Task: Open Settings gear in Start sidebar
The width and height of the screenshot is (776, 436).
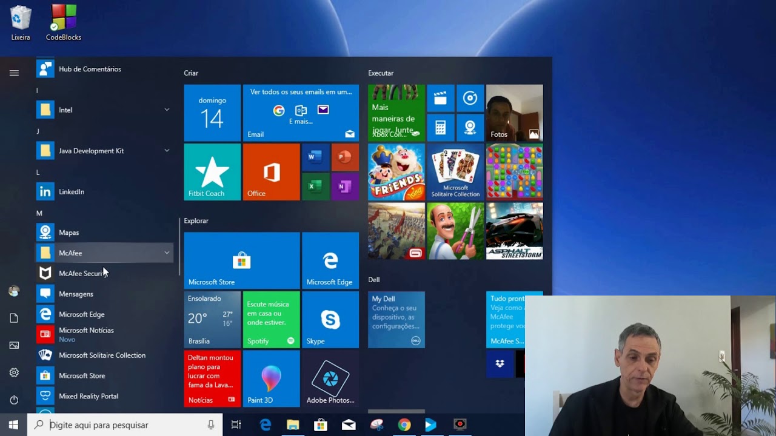Action: pos(14,372)
